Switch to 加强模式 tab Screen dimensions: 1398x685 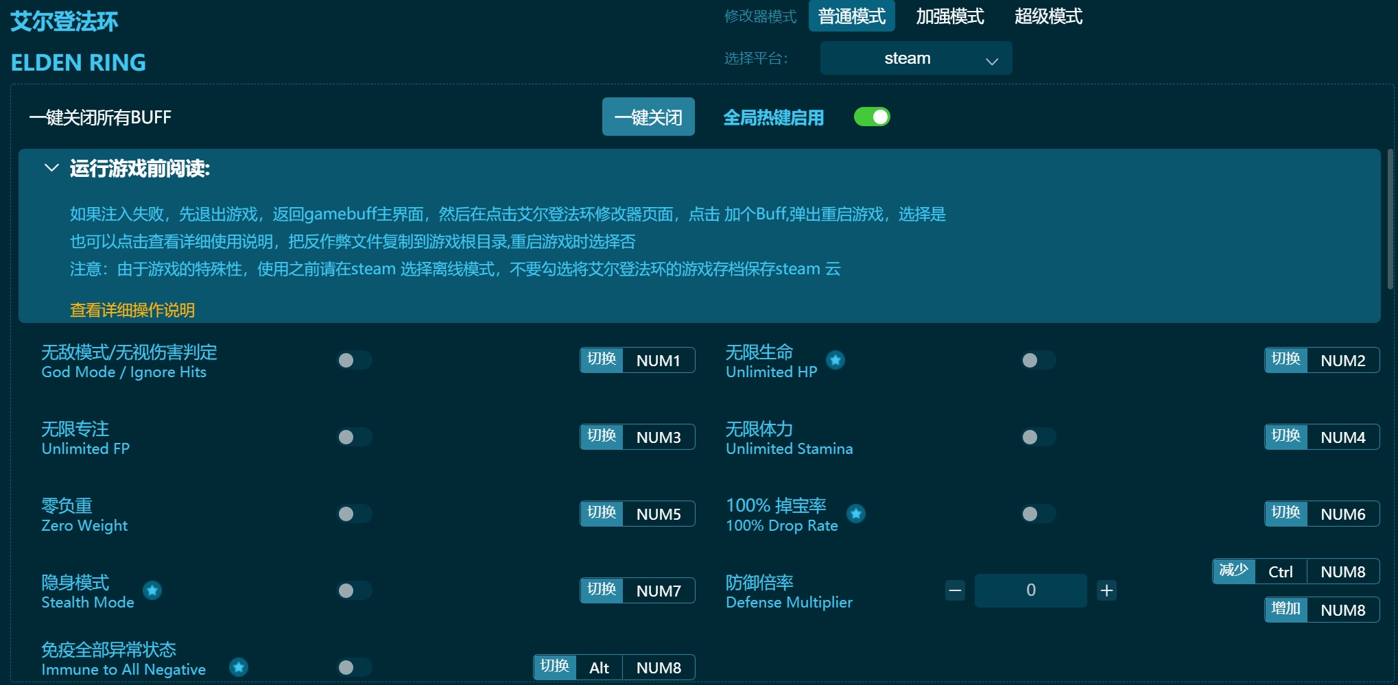point(950,16)
